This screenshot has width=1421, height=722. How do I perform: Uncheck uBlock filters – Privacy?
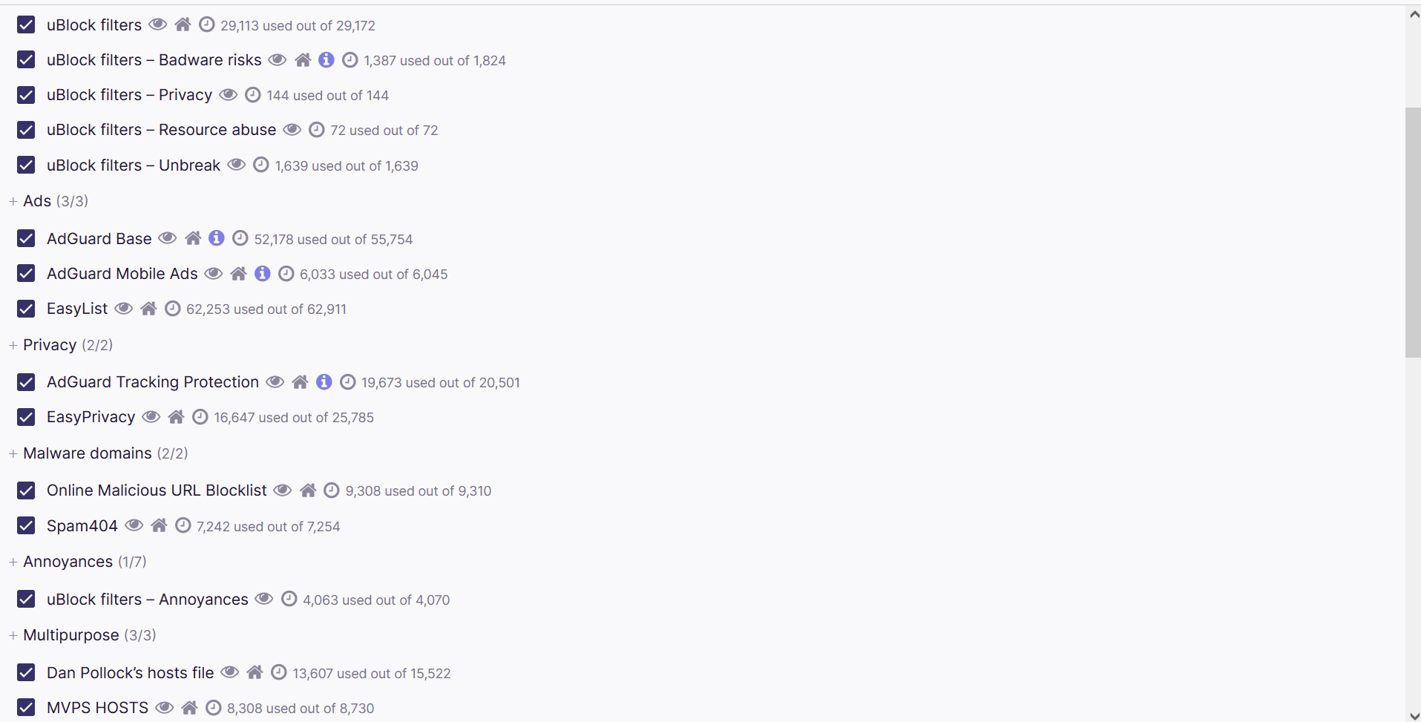pos(27,94)
